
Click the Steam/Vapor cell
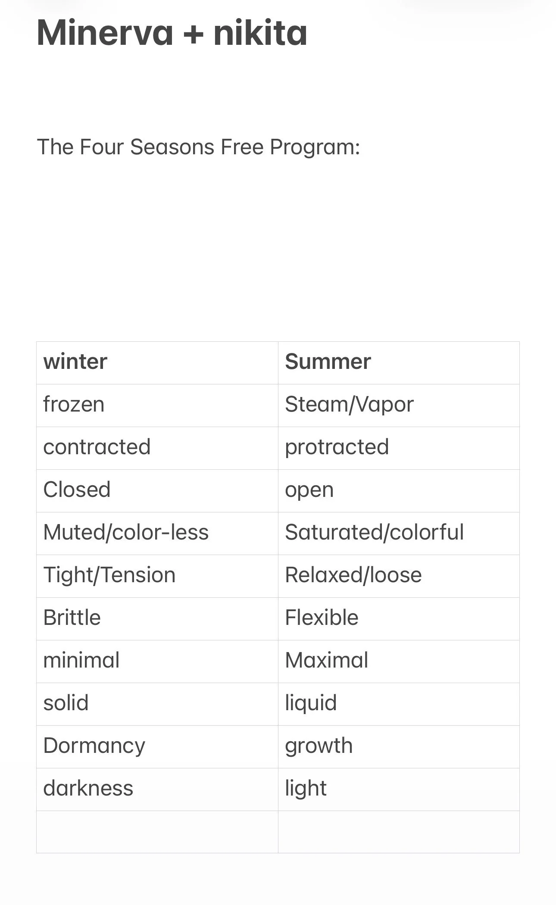click(x=399, y=406)
